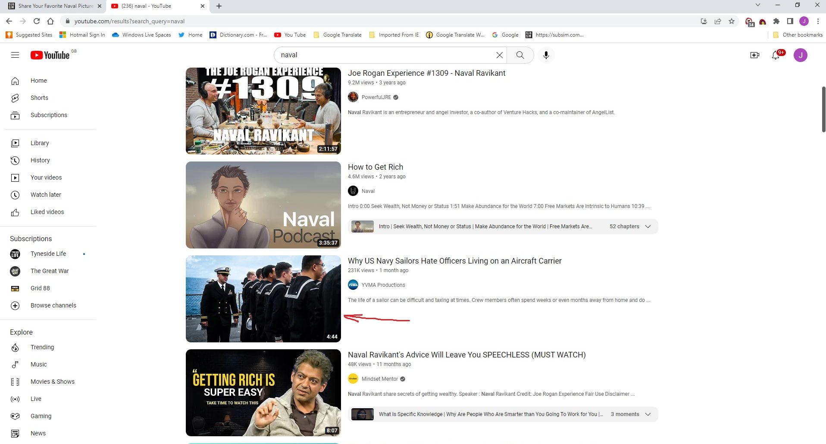Open Hotmail Sign In bookmark
Viewport: 826px width, 444px height.
[x=82, y=35]
